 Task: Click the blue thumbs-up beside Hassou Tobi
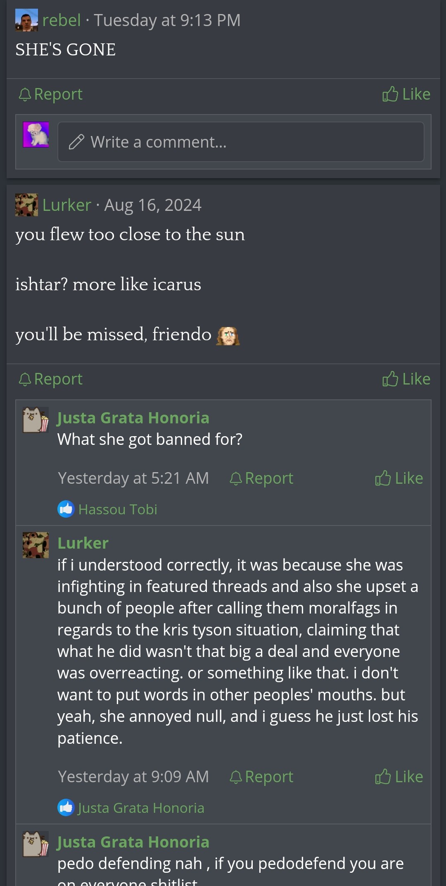(66, 509)
